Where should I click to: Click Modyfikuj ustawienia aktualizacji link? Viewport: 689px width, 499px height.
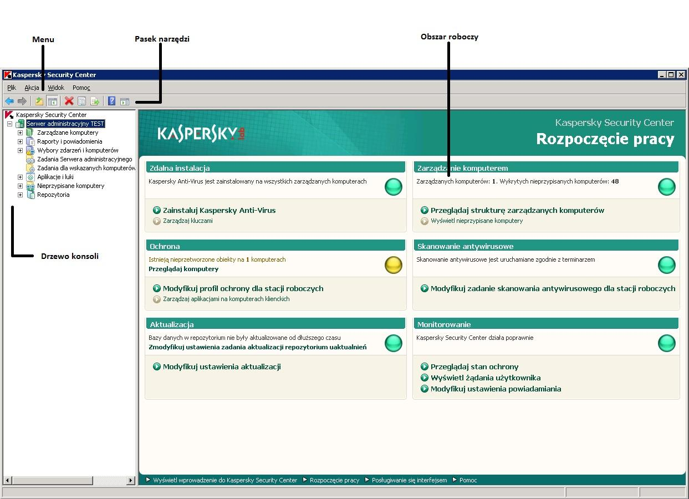click(222, 366)
